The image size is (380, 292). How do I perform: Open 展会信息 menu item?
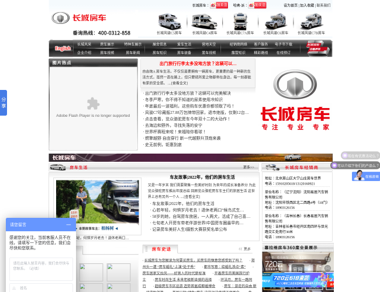point(160,44)
